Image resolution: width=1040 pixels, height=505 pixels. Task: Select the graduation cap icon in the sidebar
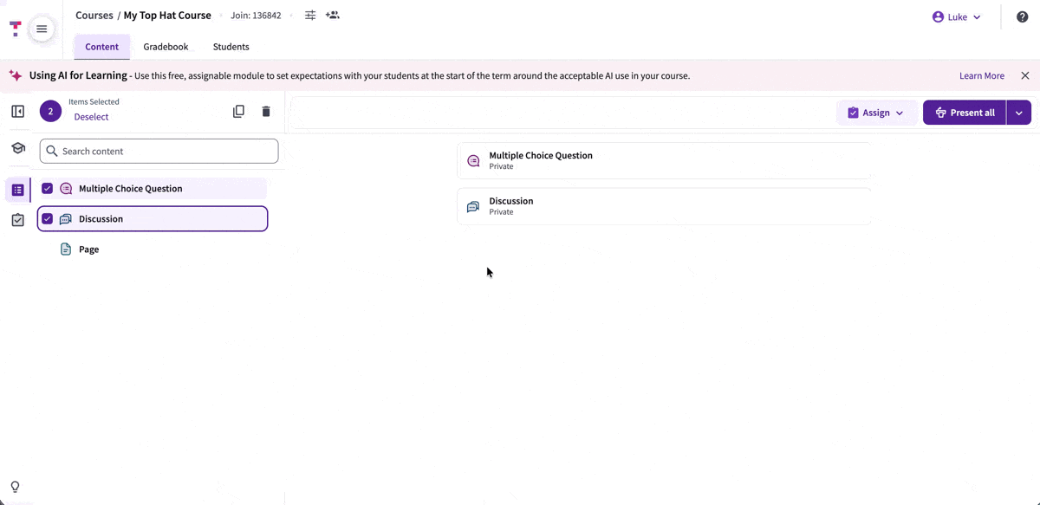click(17, 147)
